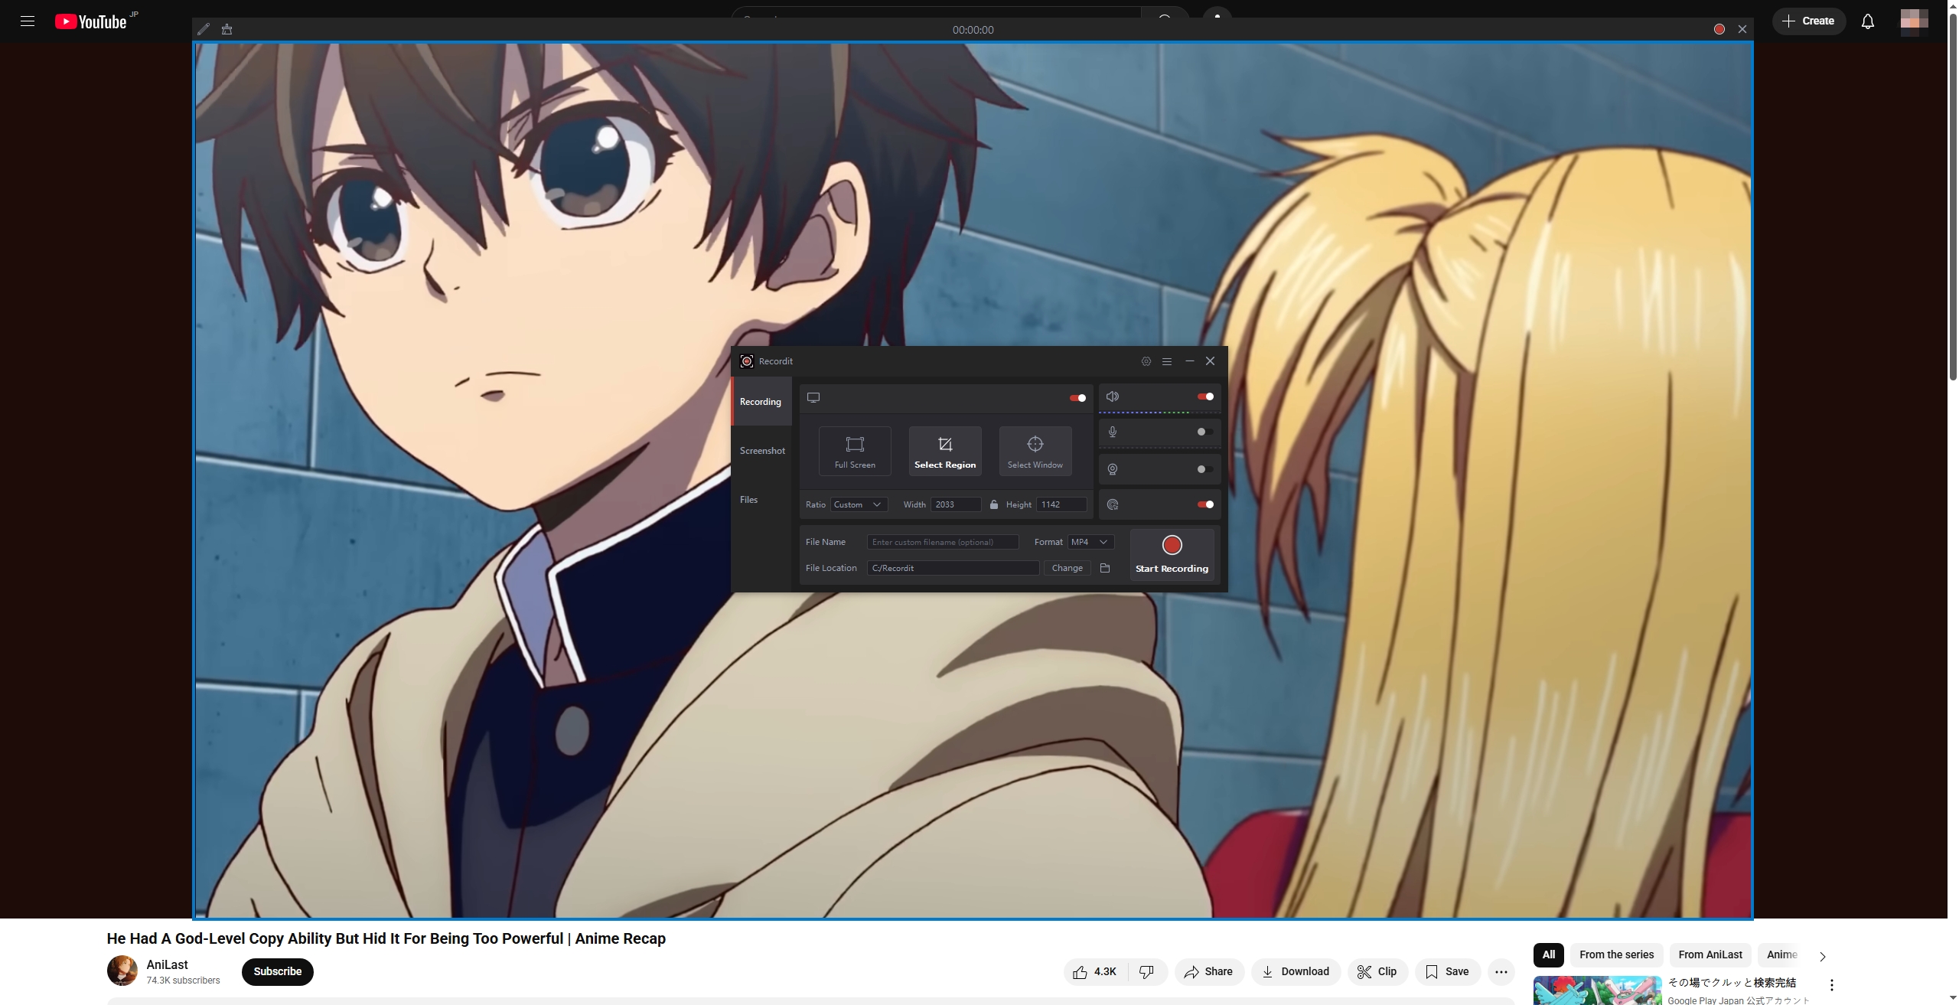Click the pencil annotation tool on recording bar
Viewport: 1959px width, 1005px height.
[204, 29]
